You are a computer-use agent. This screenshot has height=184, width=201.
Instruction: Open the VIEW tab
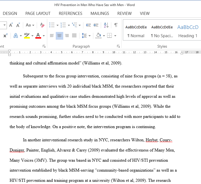pyautogui.click(x=145, y=13)
